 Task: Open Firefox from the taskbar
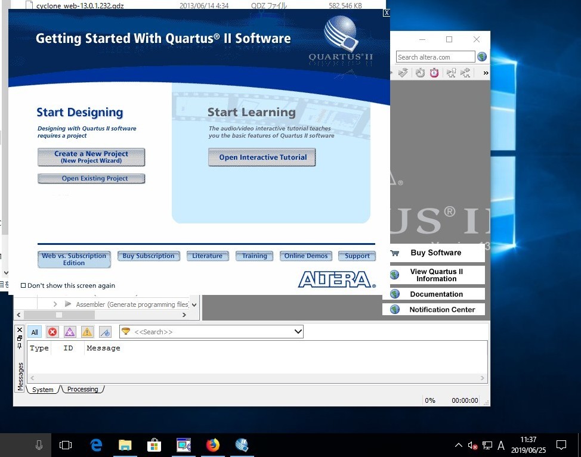pos(213,445)
